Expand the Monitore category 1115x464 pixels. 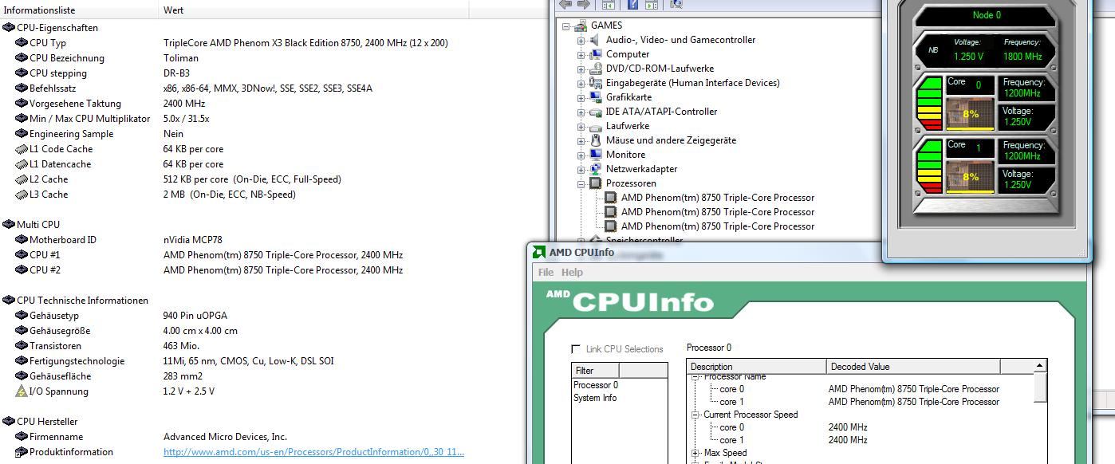click(581, 155)
